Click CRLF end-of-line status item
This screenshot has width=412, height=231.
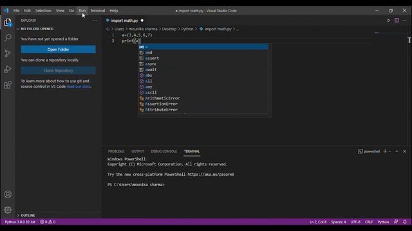369,222
